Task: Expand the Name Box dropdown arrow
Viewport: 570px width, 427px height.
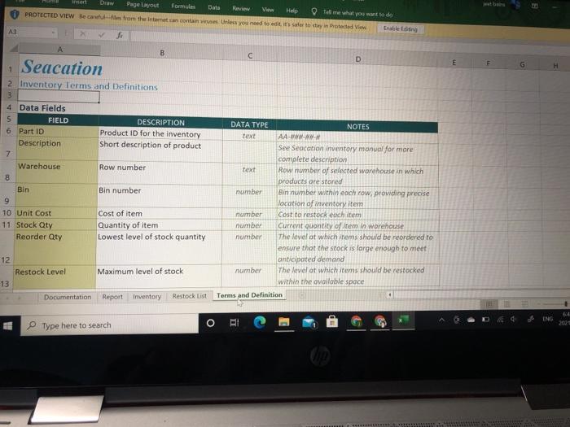Action: click(x=54, y=33)
